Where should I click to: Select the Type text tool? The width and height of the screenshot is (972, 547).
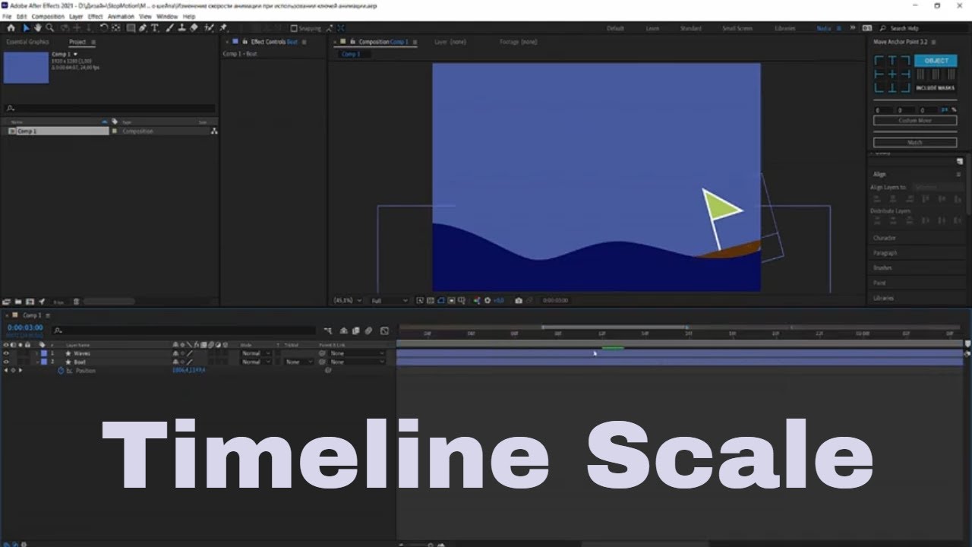pyautogui.click(x=155, y=28)
